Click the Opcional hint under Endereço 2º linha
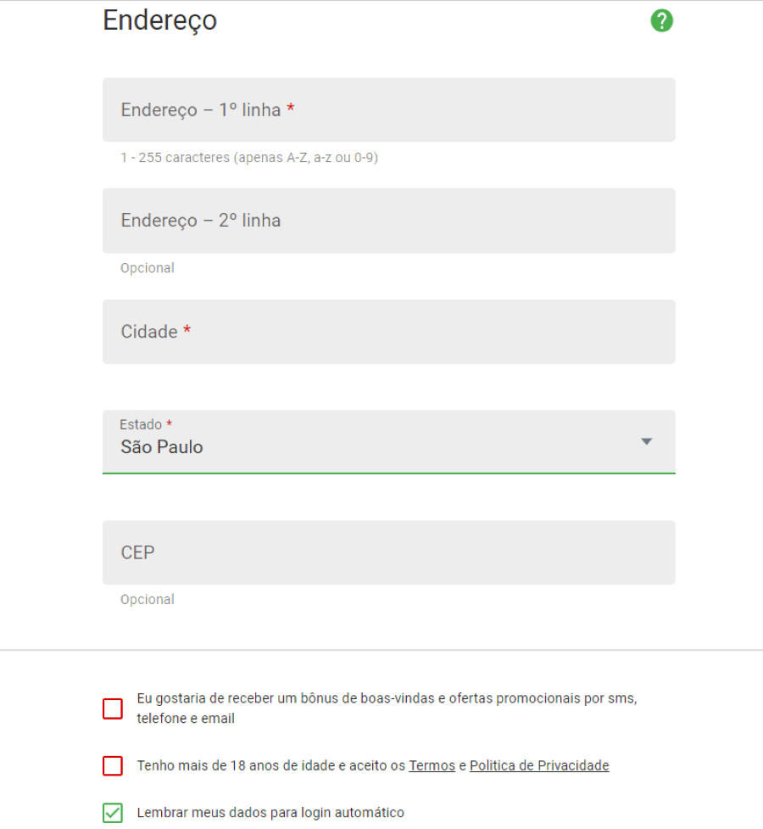Viewport: 763px width, 829px height. coord(148,268)
